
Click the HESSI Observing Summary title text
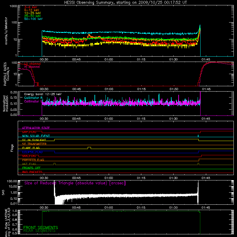[x=126, y=3]
